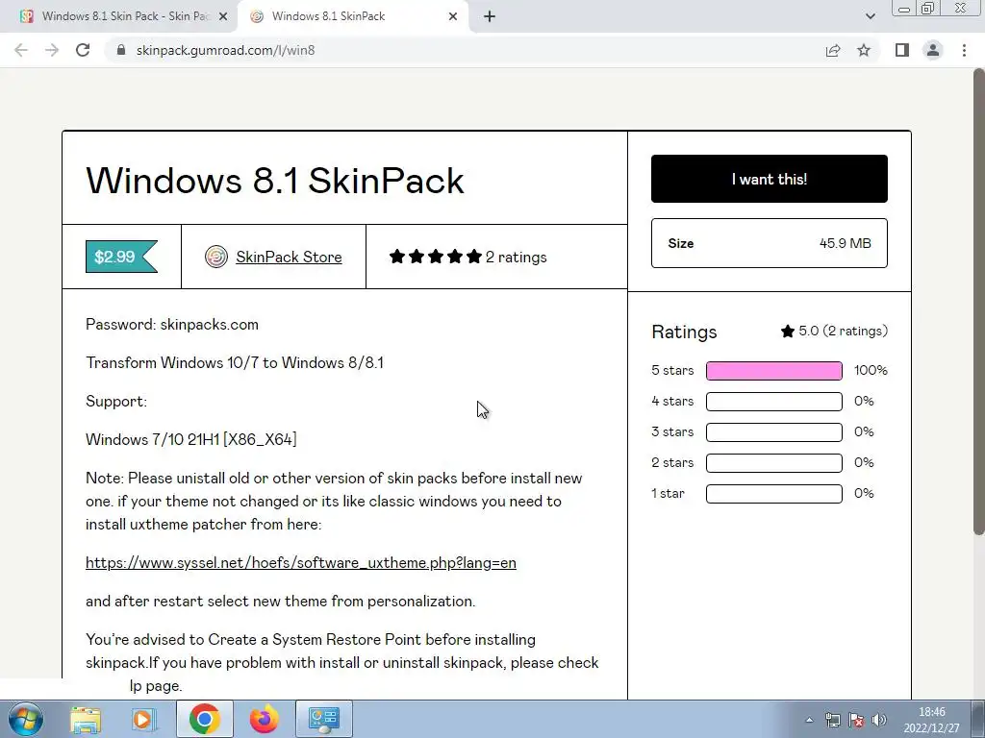Select the Windows 8.1 SkinPack gumroad tab
Image resolution: width=985 pixels, height=738 pixels.
352,16
